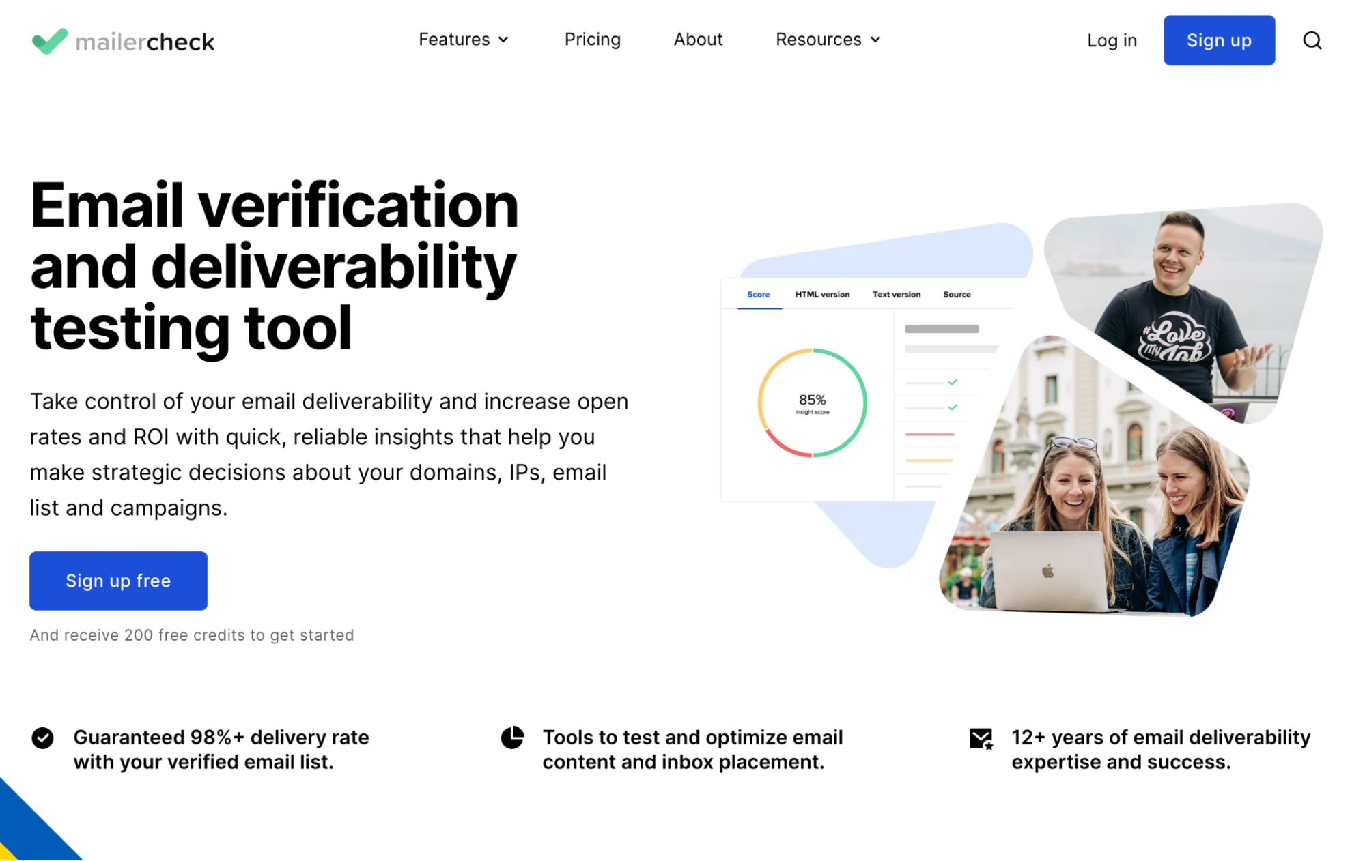Image resolution: width=1365 pixels, height=861 pixels.
Task: Click the 85% insight score gauge
Action: pyautogui.click(x=812, y=403)
